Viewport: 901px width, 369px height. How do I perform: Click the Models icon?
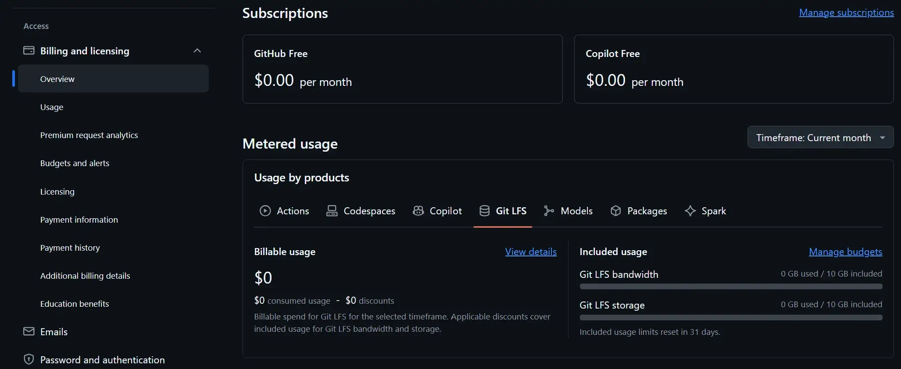click(549, 211)
